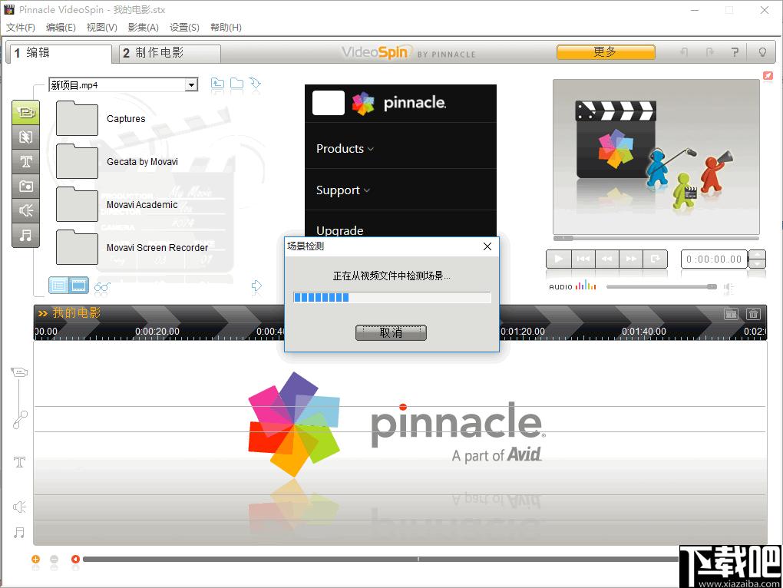Click the title overlay track T icon

pyautogui.click(x=19, y=461)
